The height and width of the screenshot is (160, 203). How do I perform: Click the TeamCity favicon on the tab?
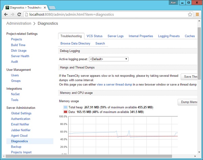[7, 7]
